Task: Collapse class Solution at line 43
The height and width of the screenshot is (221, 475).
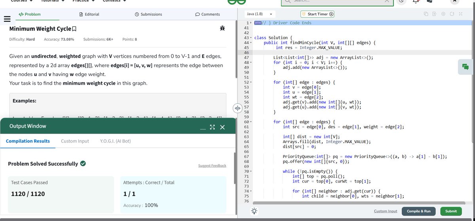Action: [251, 38]
